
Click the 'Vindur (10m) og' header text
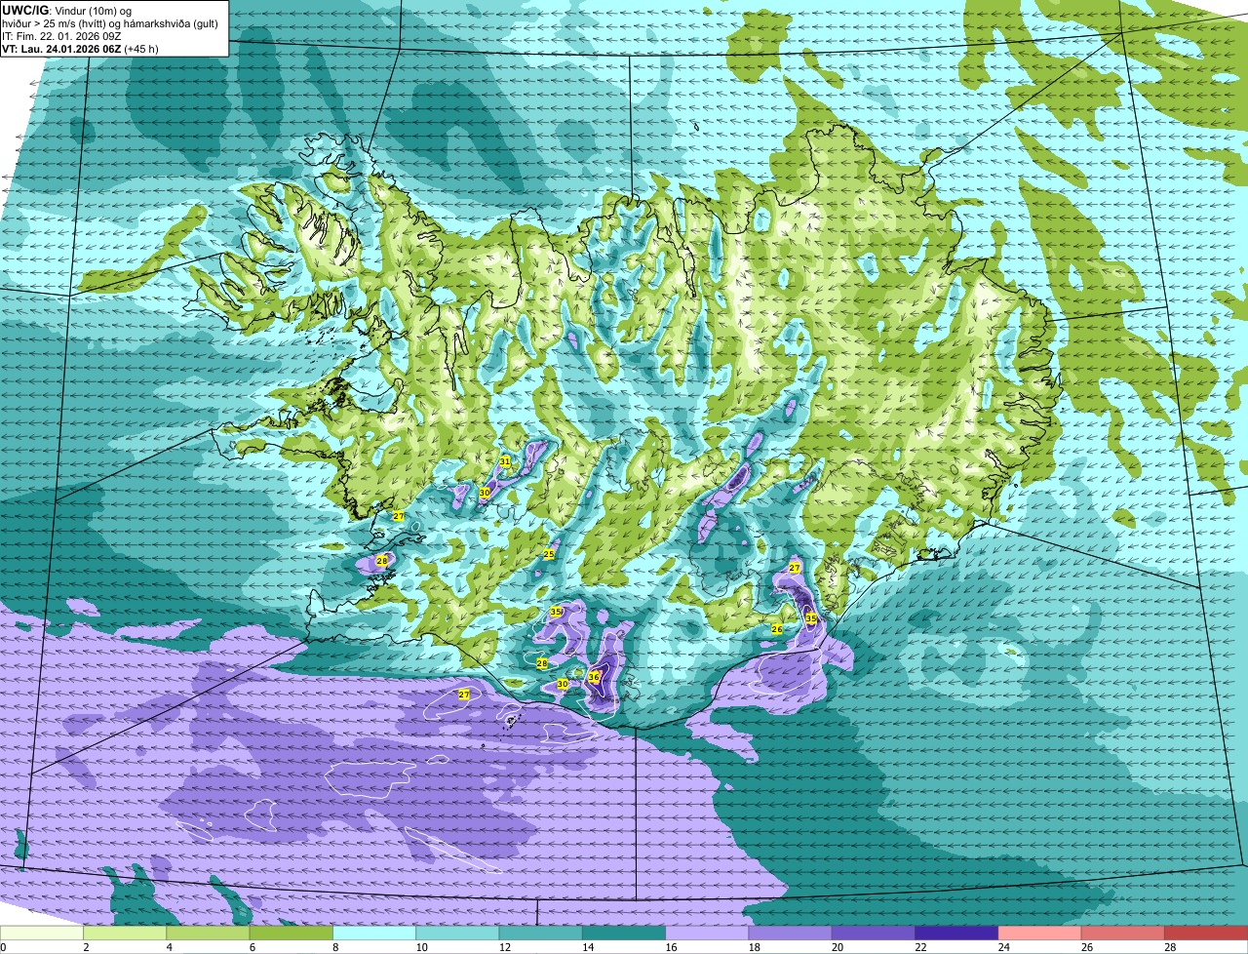[94, 10]
